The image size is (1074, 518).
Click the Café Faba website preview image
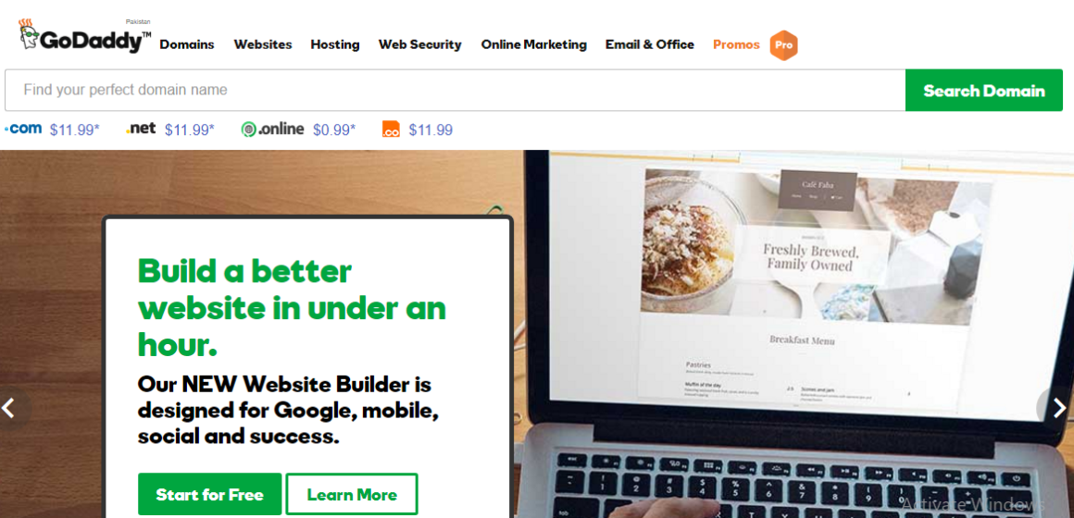coord(817,246)
